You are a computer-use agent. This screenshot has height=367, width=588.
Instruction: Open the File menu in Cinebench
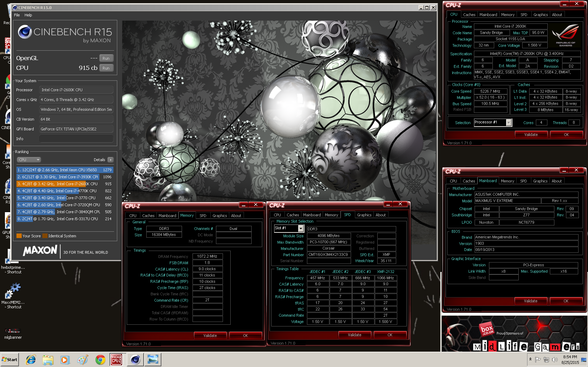[x=17, y=15]
